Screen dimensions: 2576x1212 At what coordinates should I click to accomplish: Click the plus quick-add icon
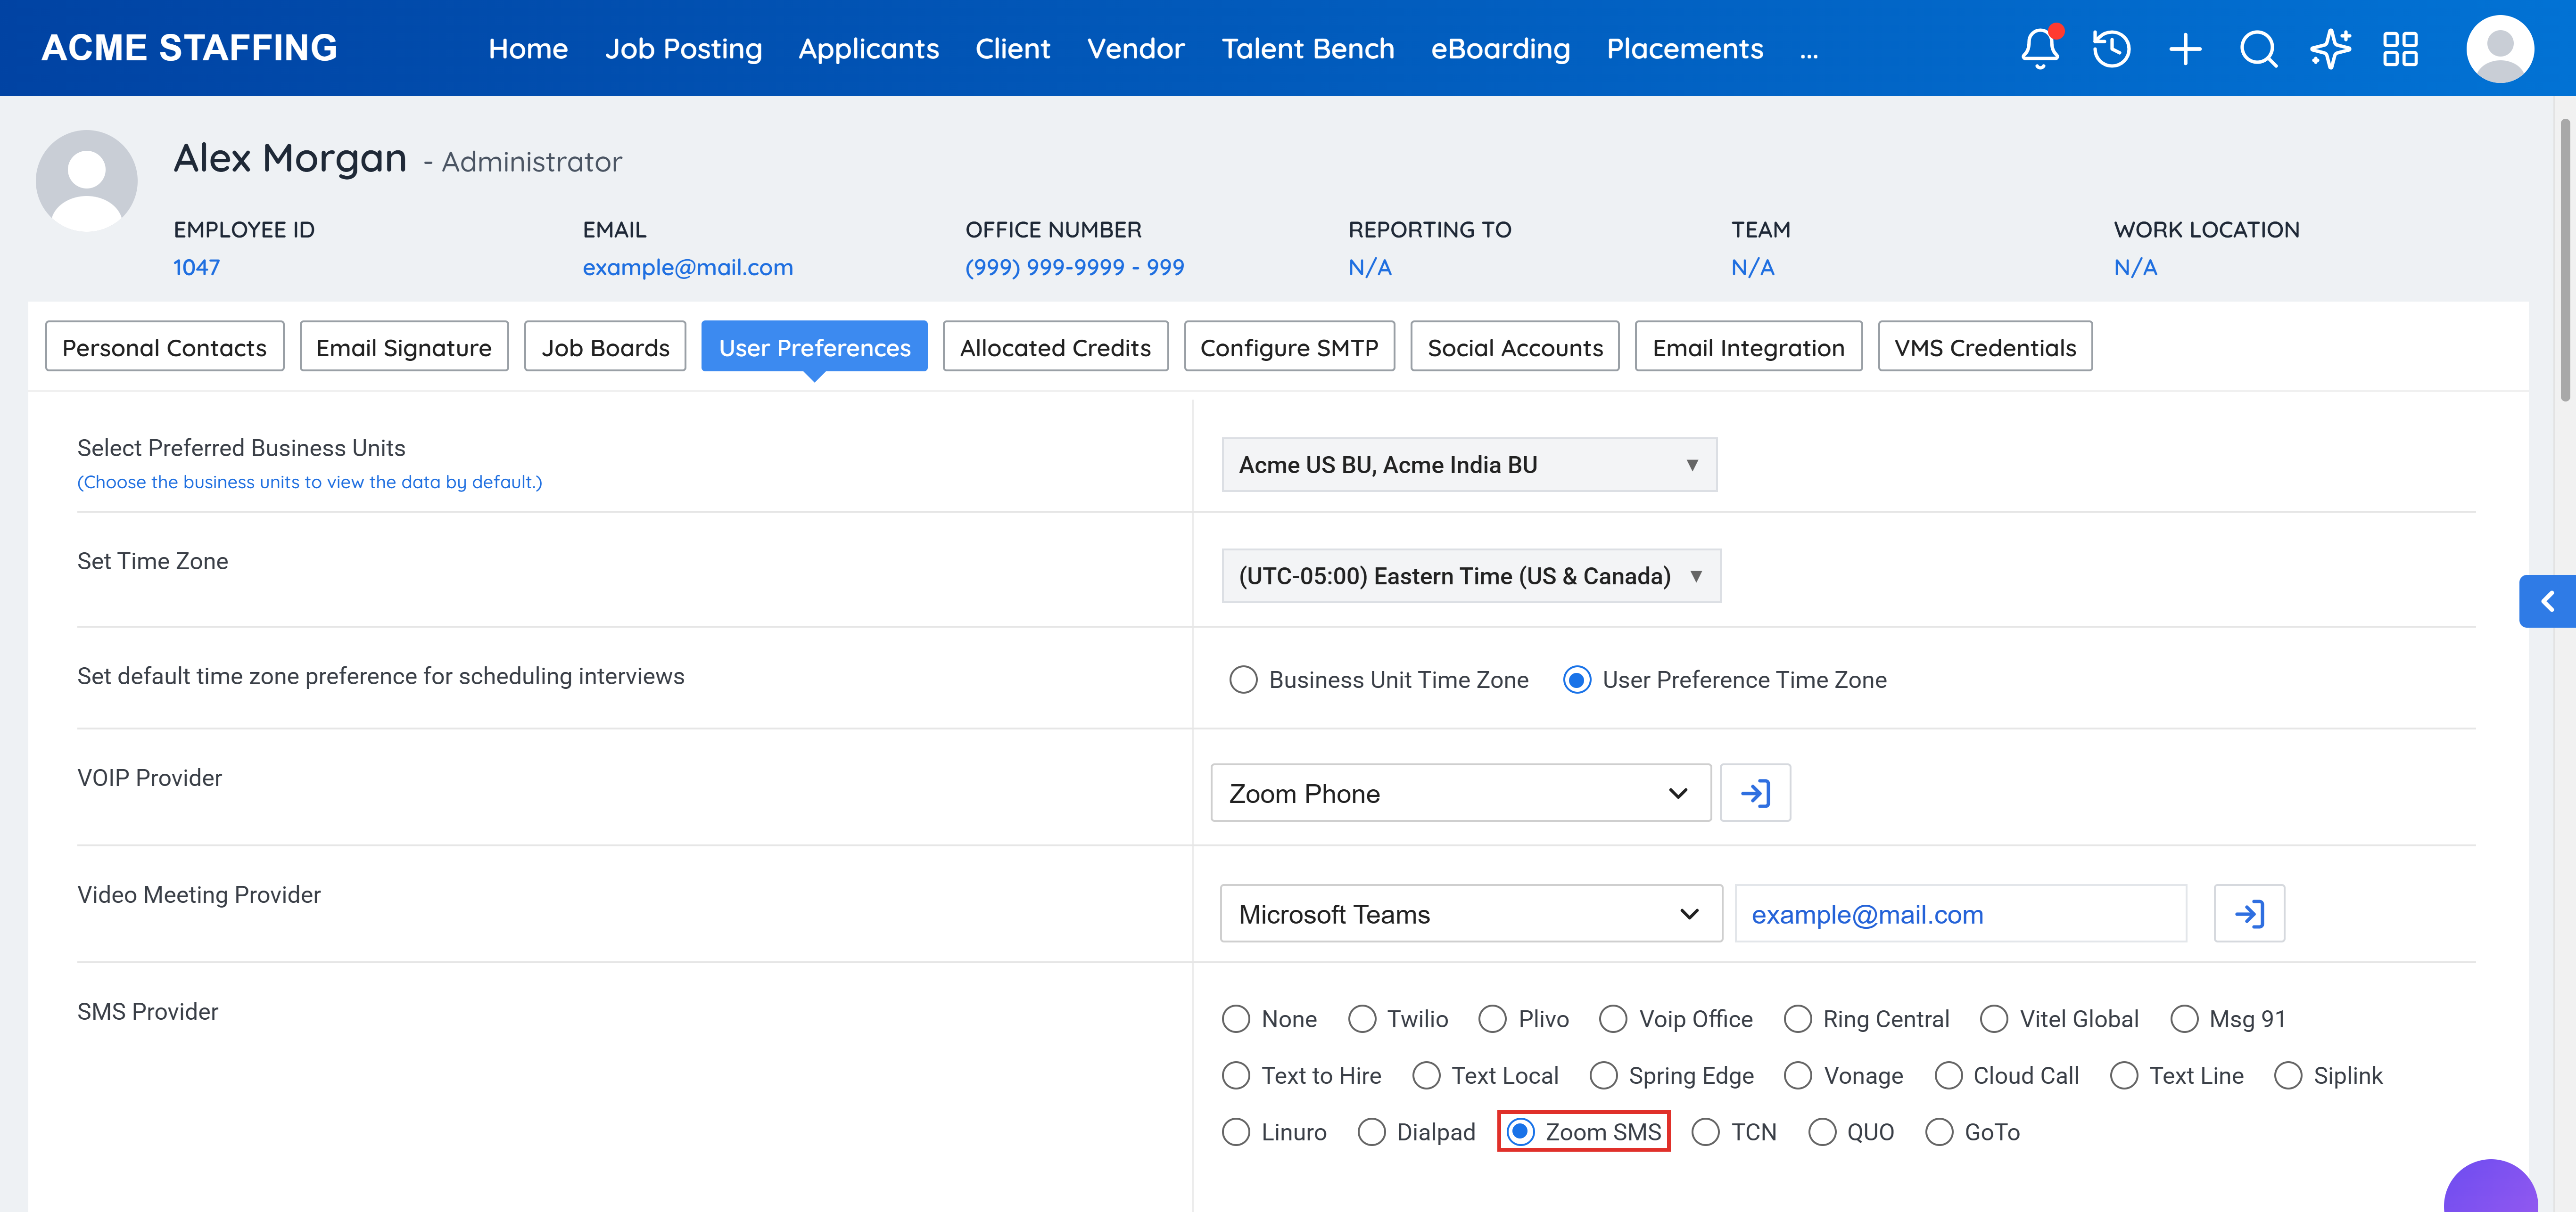tap(2185, 48)
